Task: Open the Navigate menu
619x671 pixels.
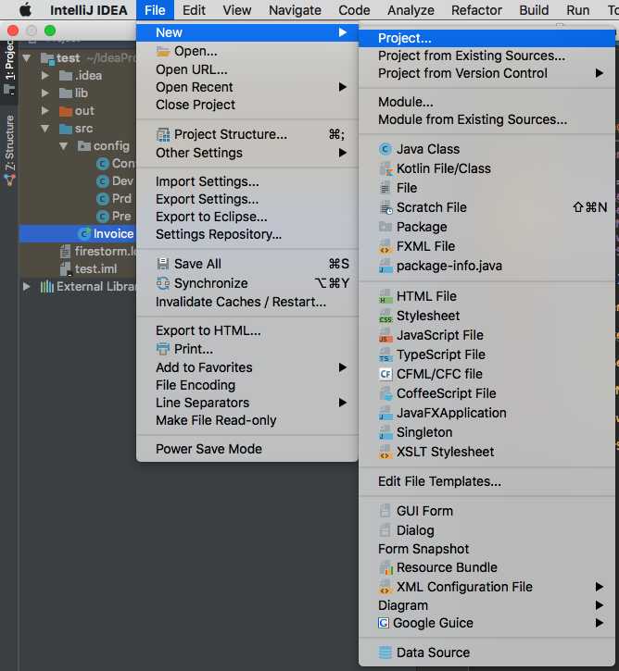Action: [295, 10]
